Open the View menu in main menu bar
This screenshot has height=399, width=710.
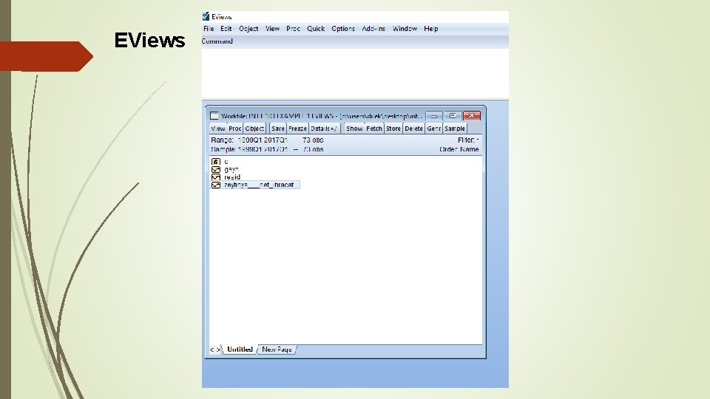272,29
